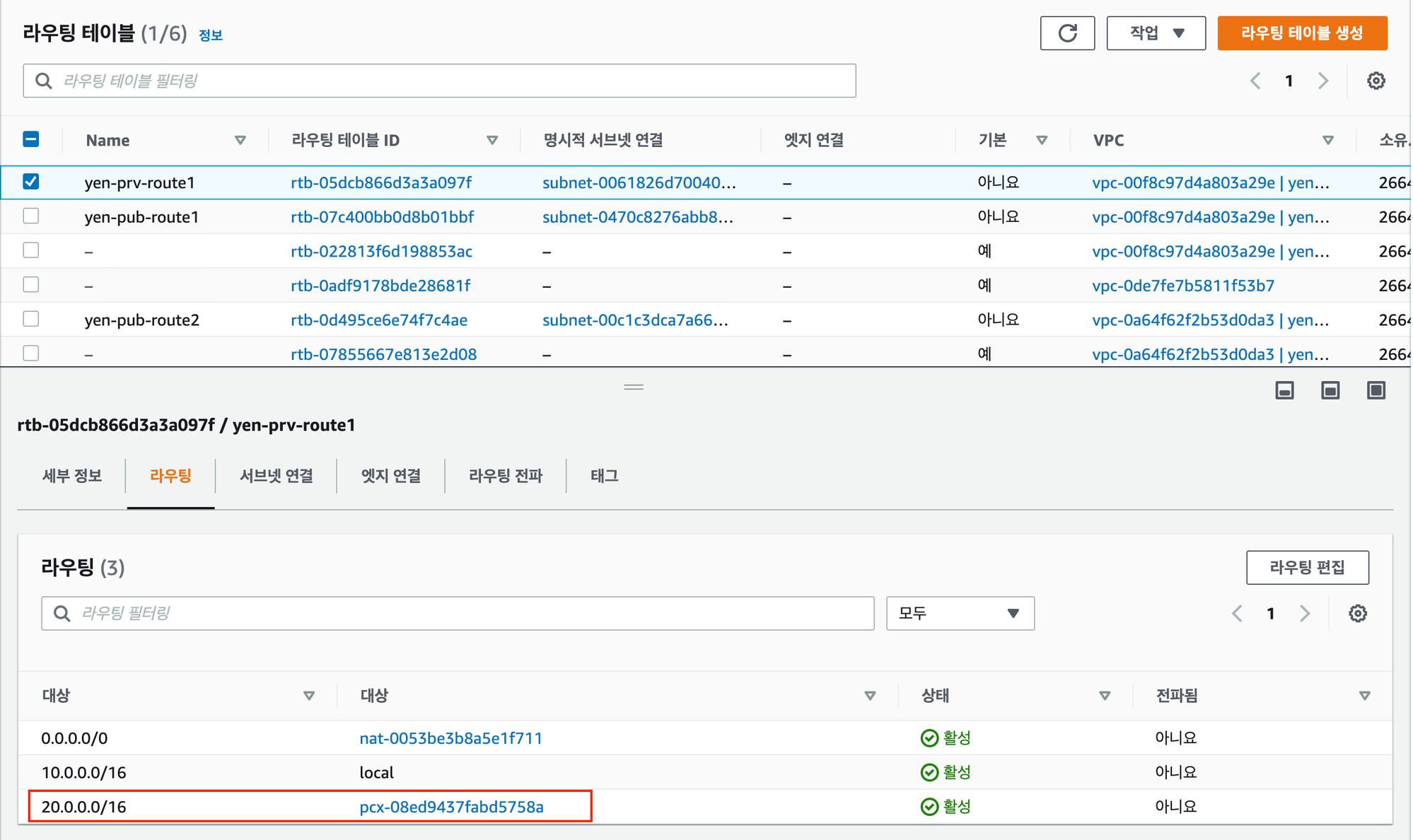Maximize detail panel with full-size icon

(x=1376, y=390)
